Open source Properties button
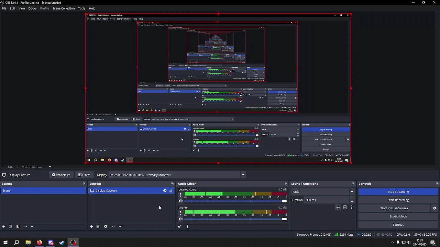Image resolution: width=440 pixels, height=247 pixels. click(61, 175)
